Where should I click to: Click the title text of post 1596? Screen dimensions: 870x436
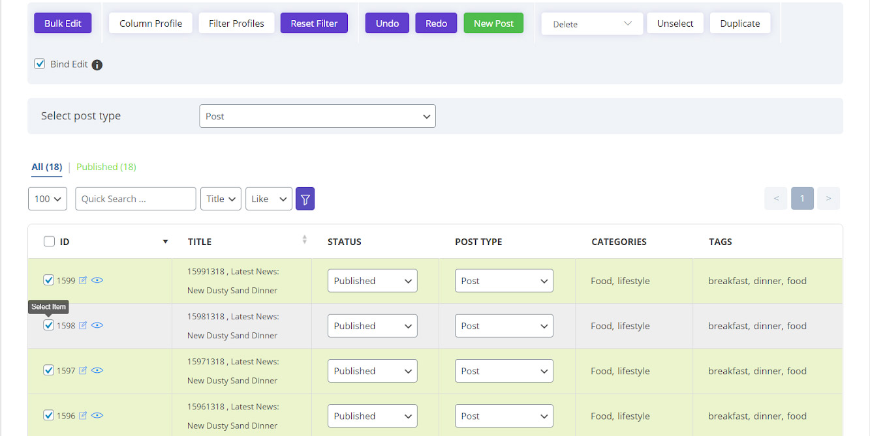233,416
